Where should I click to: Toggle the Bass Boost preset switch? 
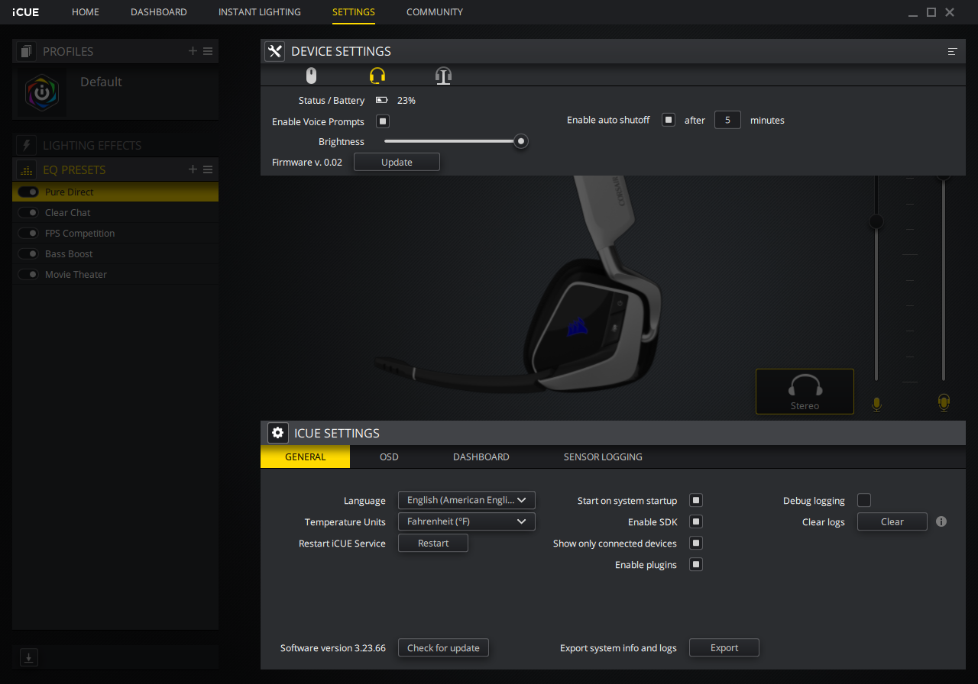point(28,254)
